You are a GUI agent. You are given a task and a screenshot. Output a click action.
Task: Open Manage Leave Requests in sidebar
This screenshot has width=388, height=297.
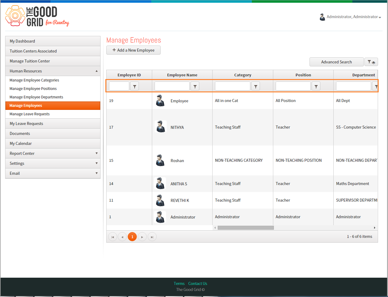point(30,114)
